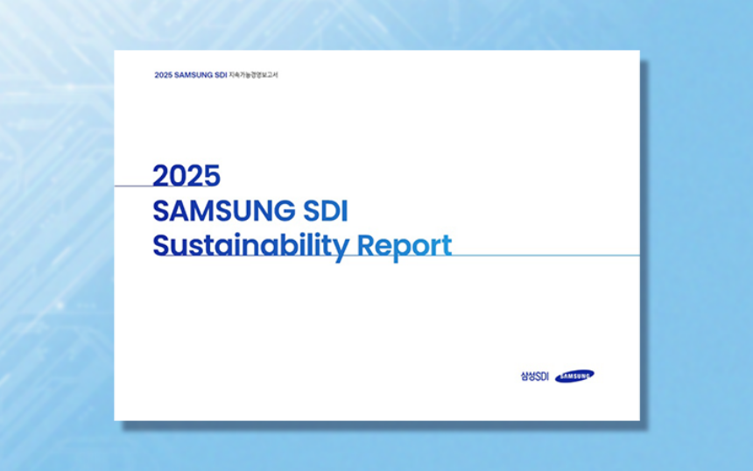Click the word "Sustainability" in the title

pyautogui.click(x=250, y=246)
